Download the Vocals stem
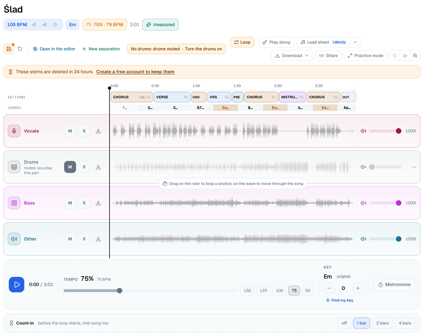The width and height of the screenshot is (424, 336). tap(98, 131)
